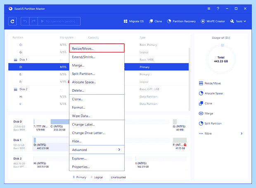Click Disk 1 drive icon in list

click(x=16, y=60)
